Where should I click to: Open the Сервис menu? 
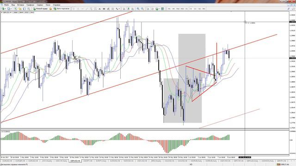[40, 5]
